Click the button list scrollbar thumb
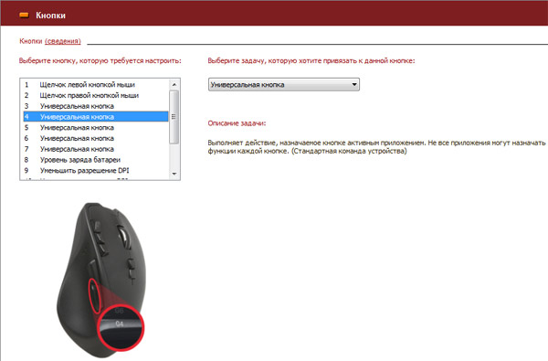The height and width of the screenshot is (361, 548). pos(174,117)
